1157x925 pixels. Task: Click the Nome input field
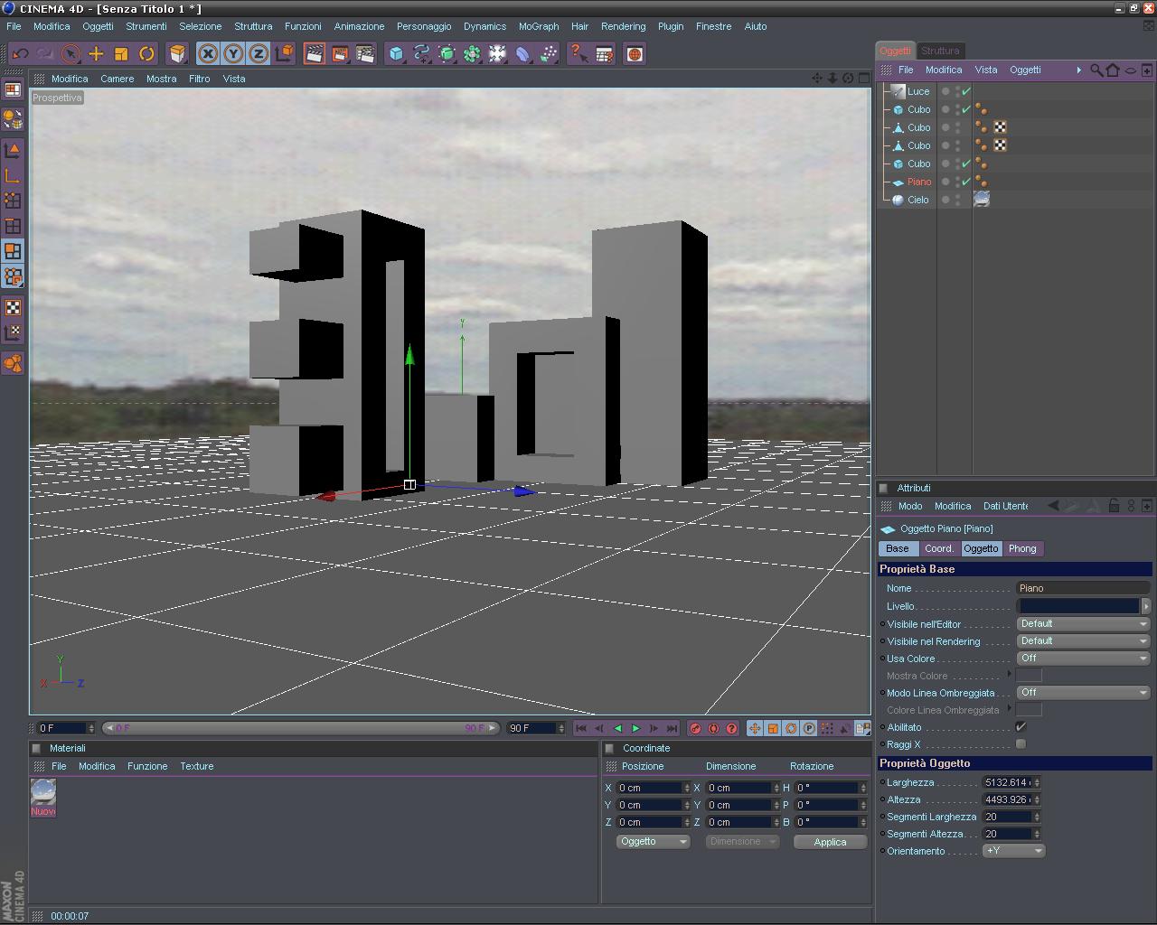pyautogui.click(x=1083, y=588)
